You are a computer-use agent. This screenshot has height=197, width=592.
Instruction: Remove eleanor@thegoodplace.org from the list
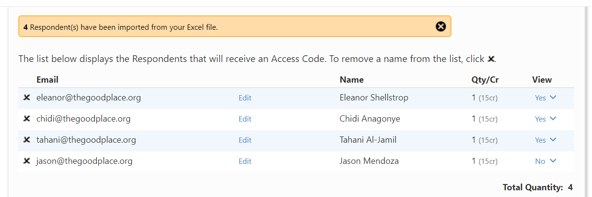(27, 98)
